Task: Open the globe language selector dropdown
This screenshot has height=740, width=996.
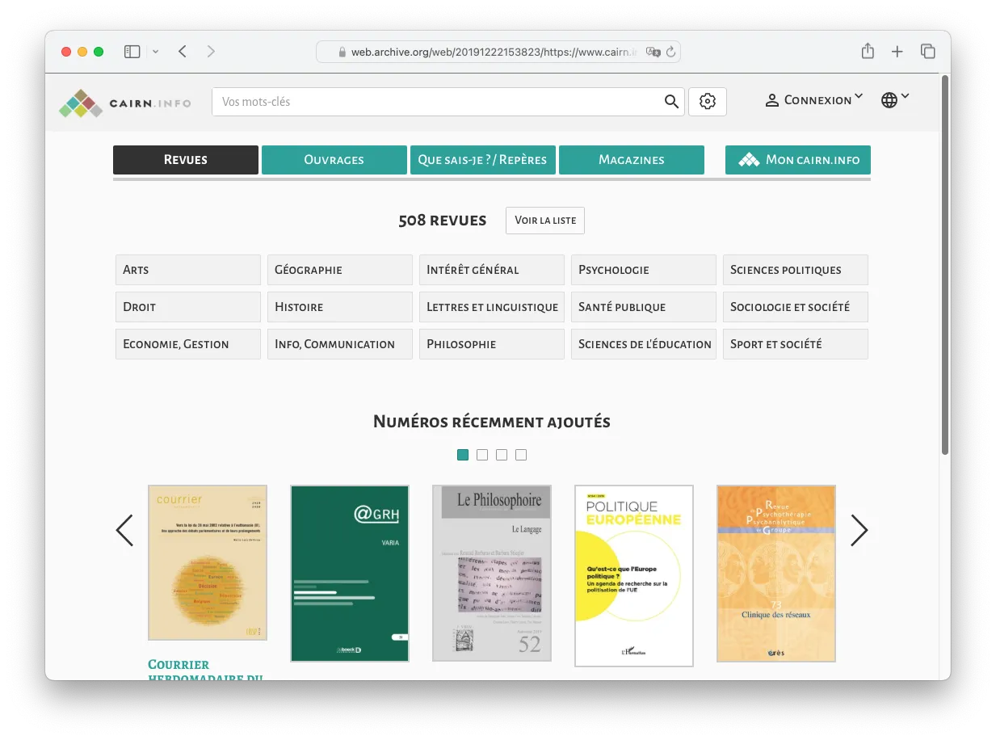Action: (895, 100)
